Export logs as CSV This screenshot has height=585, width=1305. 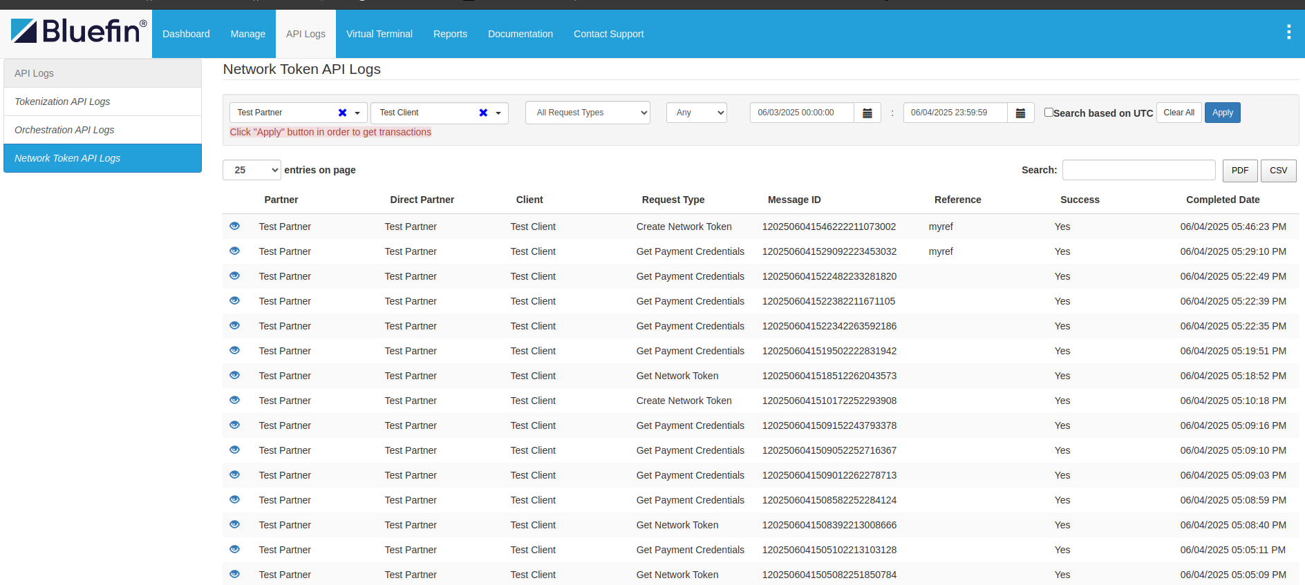(1278, 171)
